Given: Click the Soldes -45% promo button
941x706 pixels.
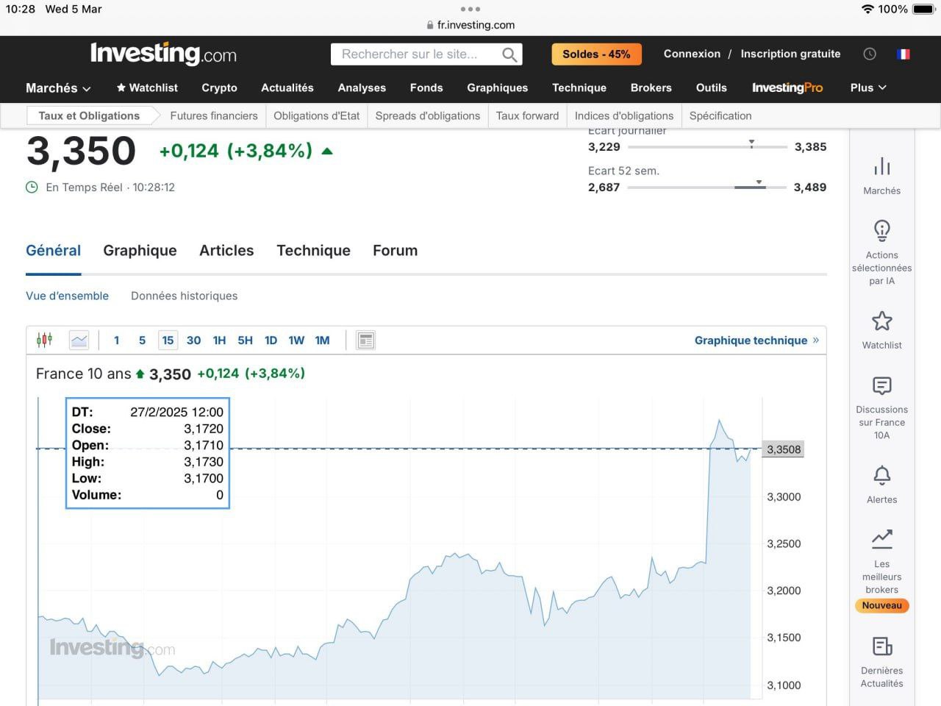Looking at the screenshot, I should 596,54.
